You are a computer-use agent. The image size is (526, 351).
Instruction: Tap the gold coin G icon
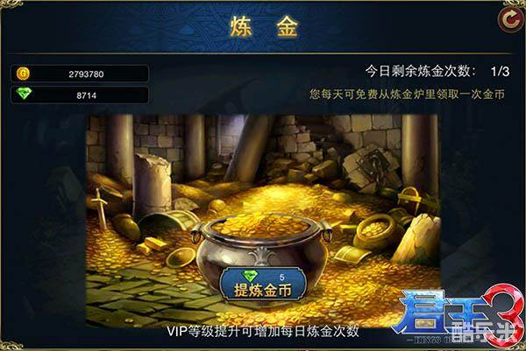pos(23,74)
